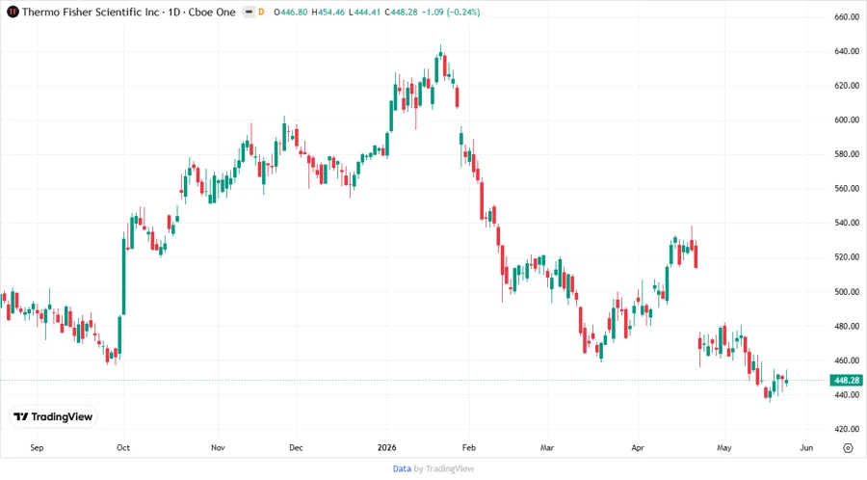Click the May label on time axis
This screenshot has width=867, height=480.
click(723, 447)
